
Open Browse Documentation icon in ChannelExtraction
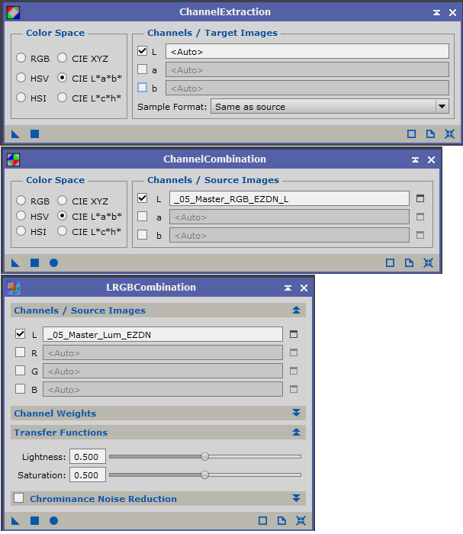[431, 133]
